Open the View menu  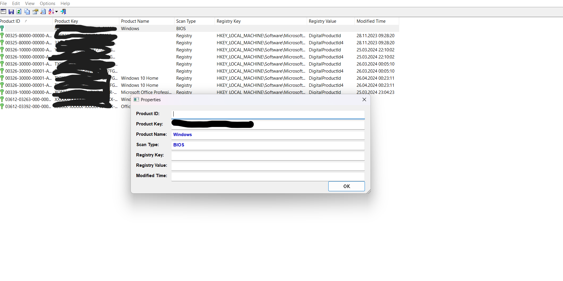[30, 4]
